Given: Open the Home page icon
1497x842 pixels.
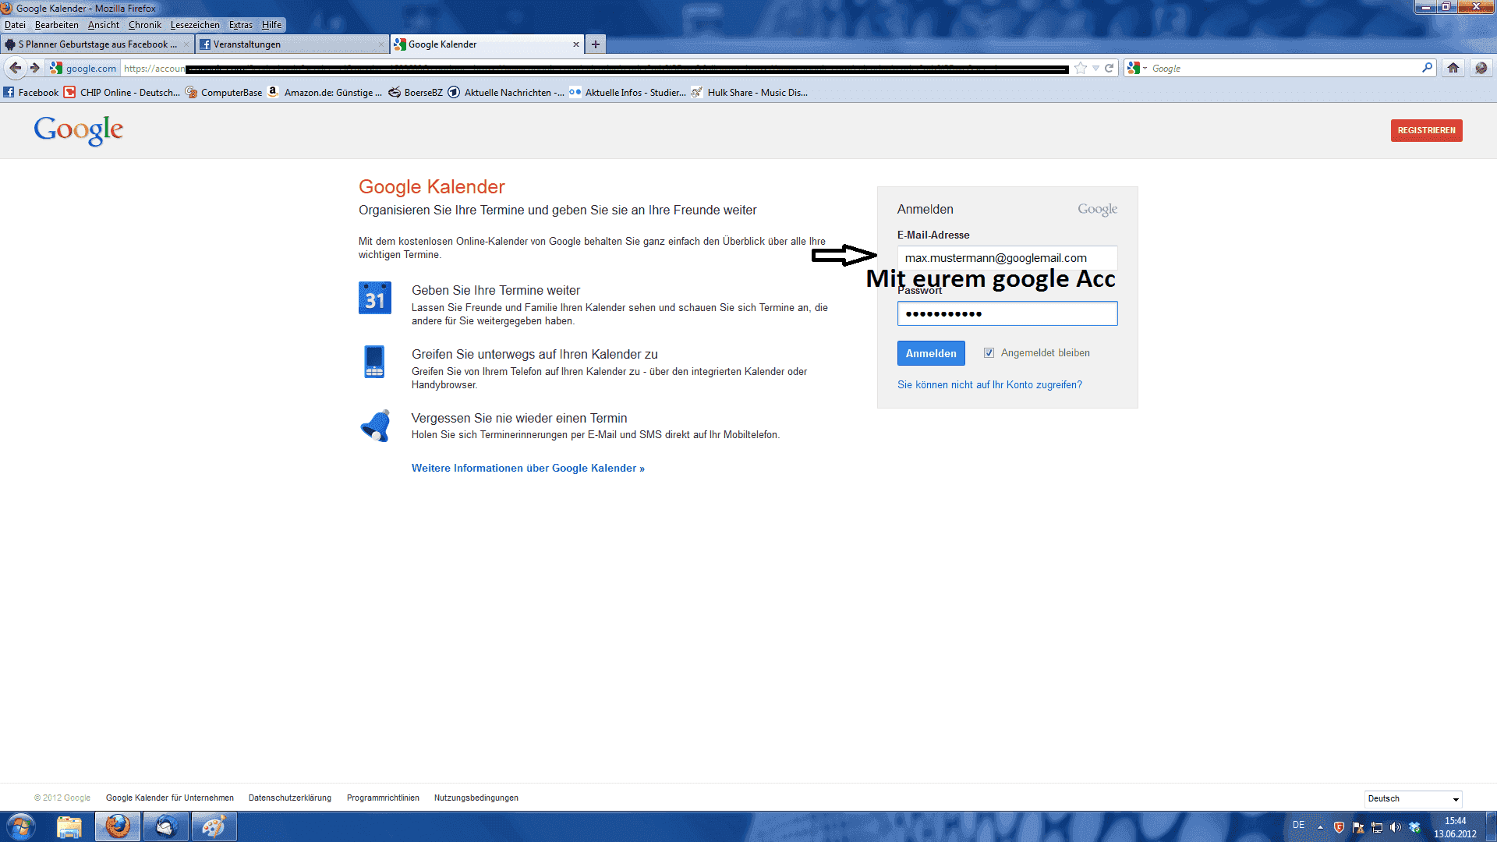Looking at the screenshot, I should pos(1453,68).
